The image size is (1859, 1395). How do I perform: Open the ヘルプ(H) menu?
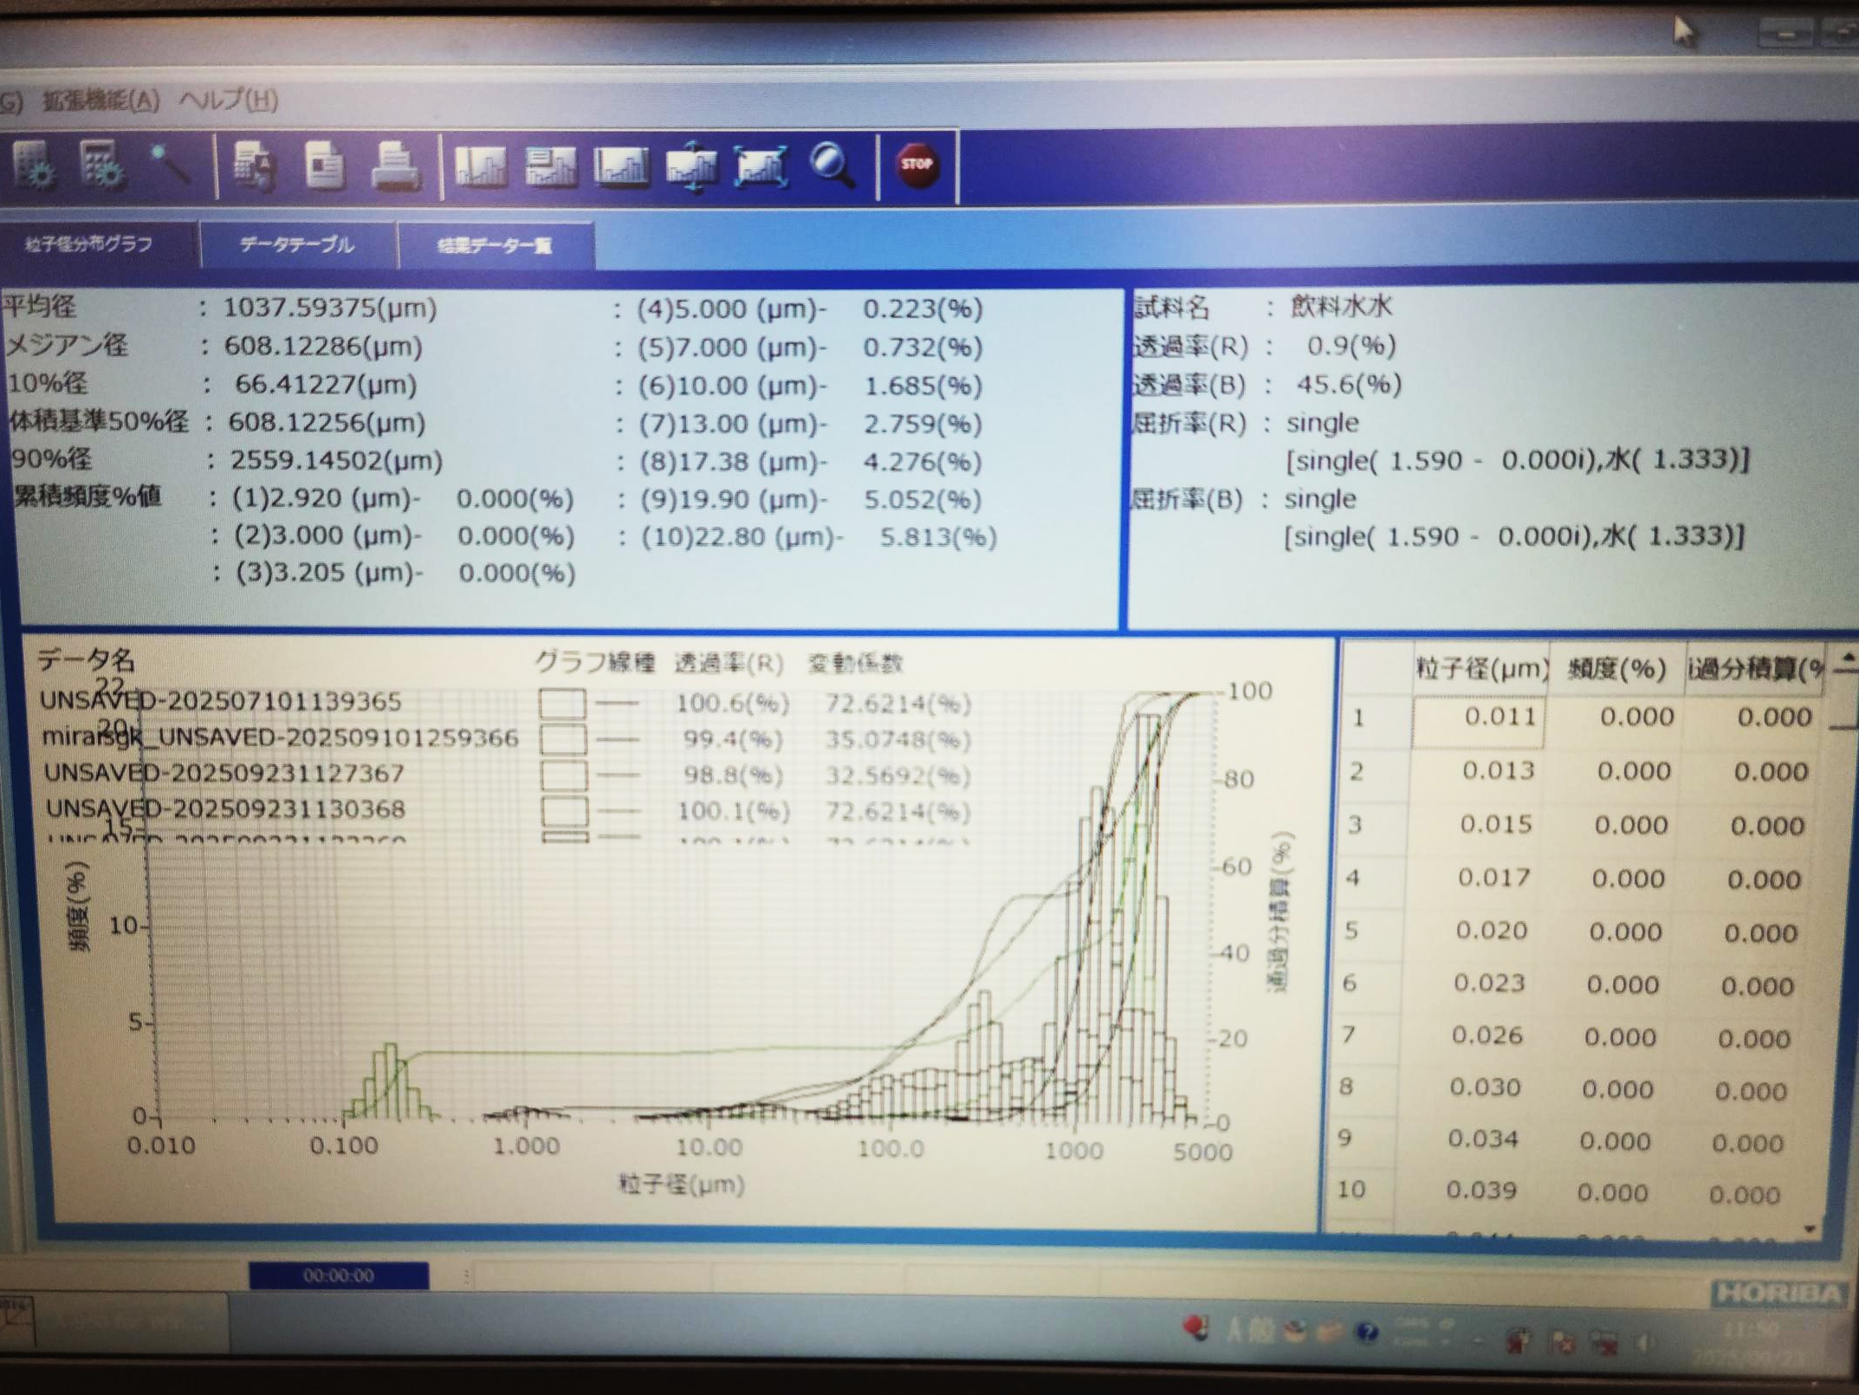pos(229,101)
